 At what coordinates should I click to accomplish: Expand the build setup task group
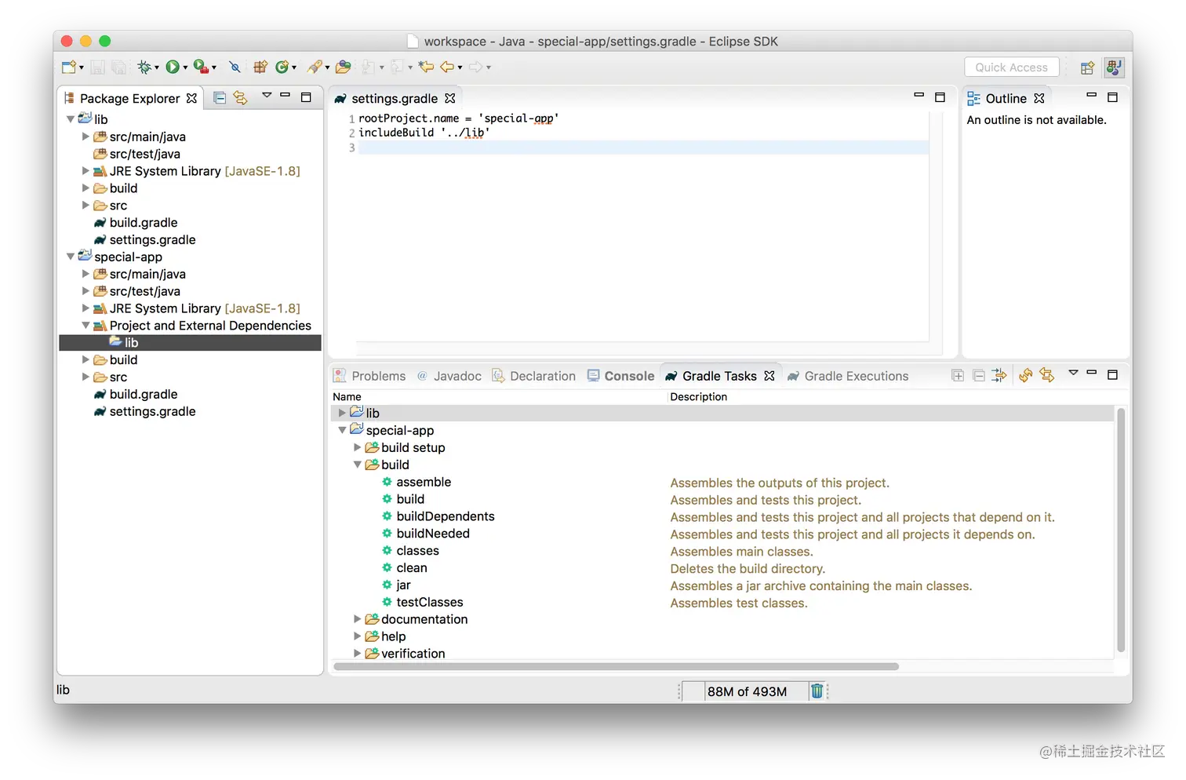point(358,447)
